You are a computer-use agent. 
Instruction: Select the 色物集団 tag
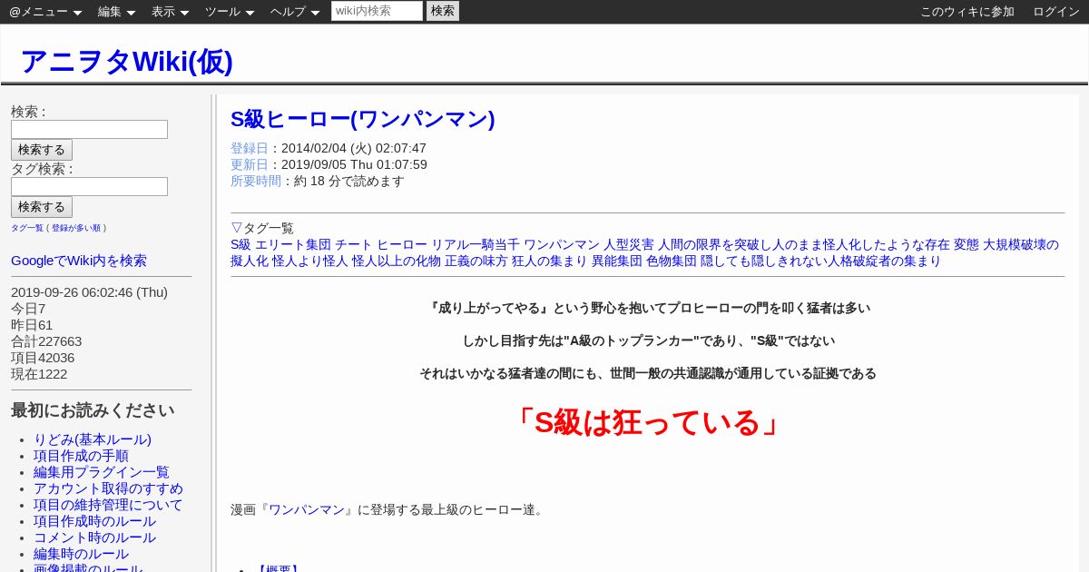pyautogui.click(x=672, y=261)
